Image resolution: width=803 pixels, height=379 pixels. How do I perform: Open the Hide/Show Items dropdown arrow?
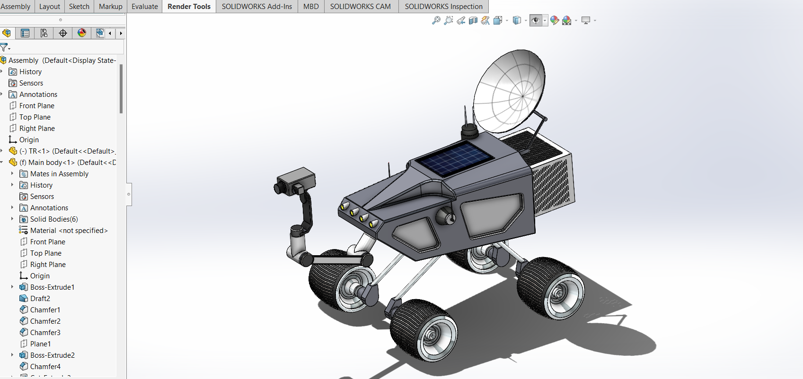click(x=545, y=20)
